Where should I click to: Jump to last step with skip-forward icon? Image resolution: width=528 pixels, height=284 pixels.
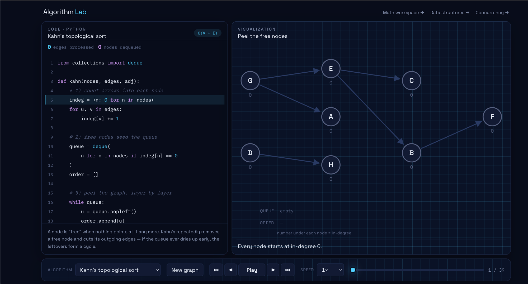pos(288,270)
